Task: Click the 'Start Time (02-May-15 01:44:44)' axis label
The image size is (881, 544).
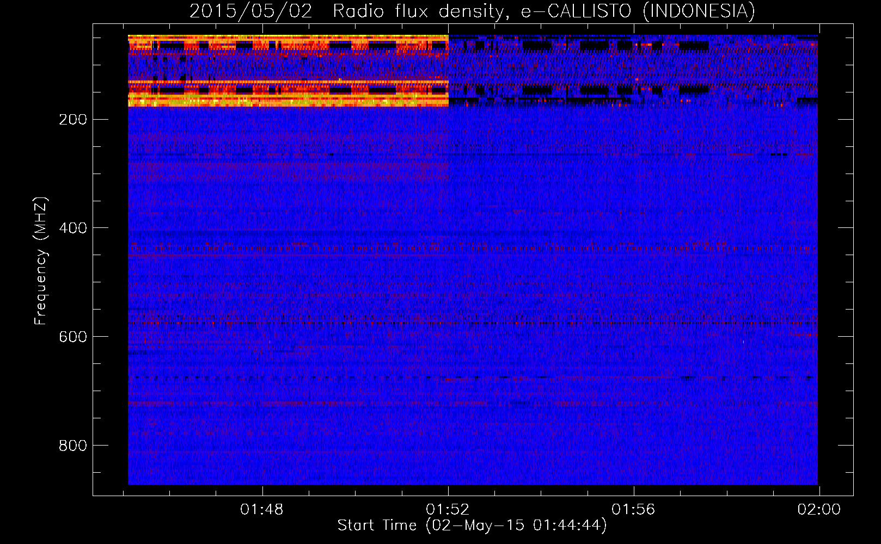Action: [x=472, y=526]
